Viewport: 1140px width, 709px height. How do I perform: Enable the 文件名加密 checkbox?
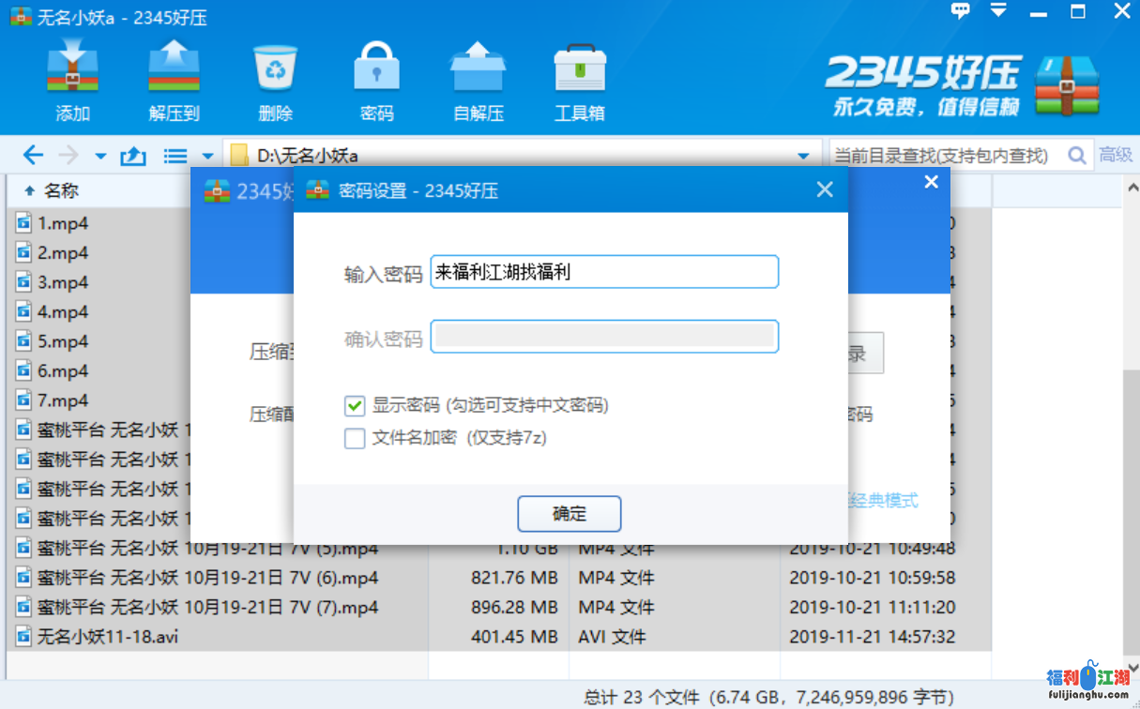[355, 438]
